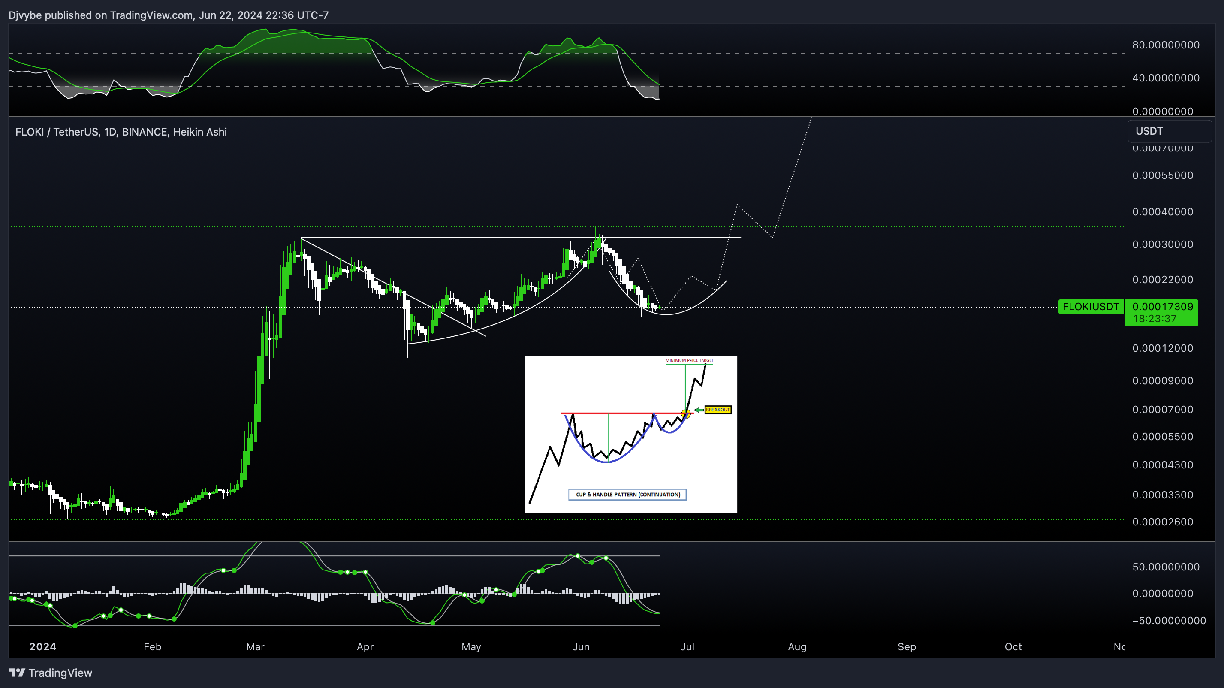Click the 0.00004300 price axis label

tap(1163, 465)
